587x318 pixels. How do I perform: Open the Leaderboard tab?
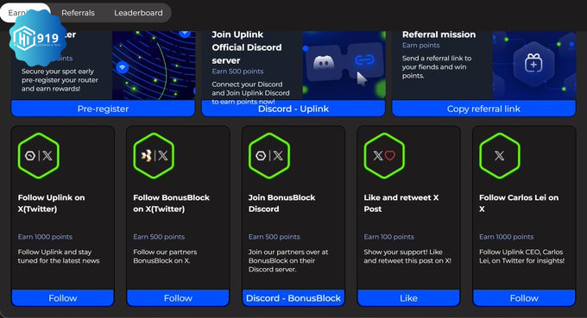click(138, 13)
